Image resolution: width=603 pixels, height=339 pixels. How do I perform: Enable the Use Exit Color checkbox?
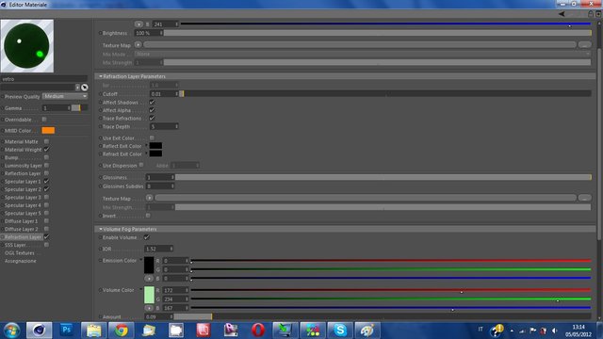(x=152, y=137)
